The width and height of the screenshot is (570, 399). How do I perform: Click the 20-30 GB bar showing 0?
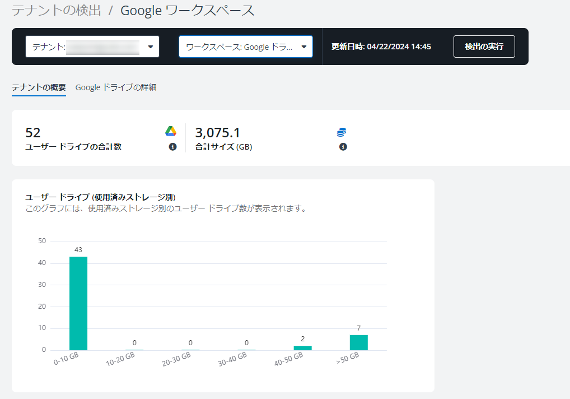tap(190, 350)
